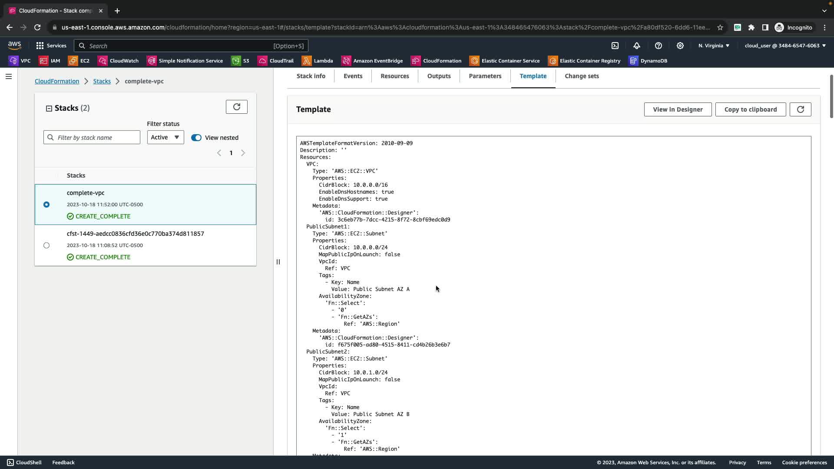Expand the N. Virginia region selector
This screenshot has width=834, height=469.
tap(714, 46)
